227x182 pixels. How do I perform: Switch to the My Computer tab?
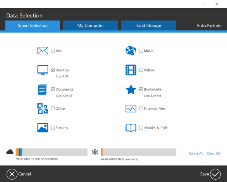pos(91,26)
